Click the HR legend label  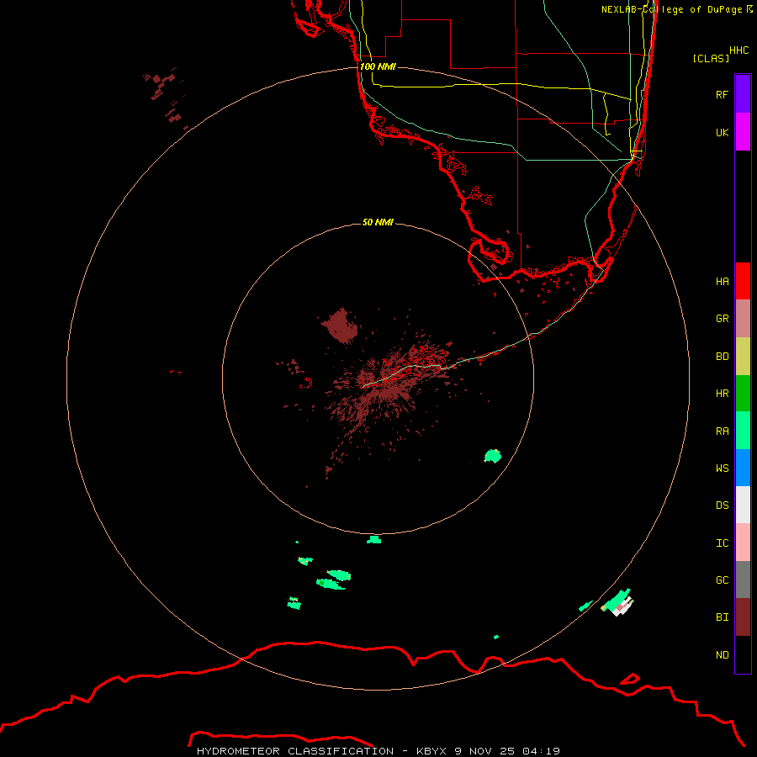722,394
